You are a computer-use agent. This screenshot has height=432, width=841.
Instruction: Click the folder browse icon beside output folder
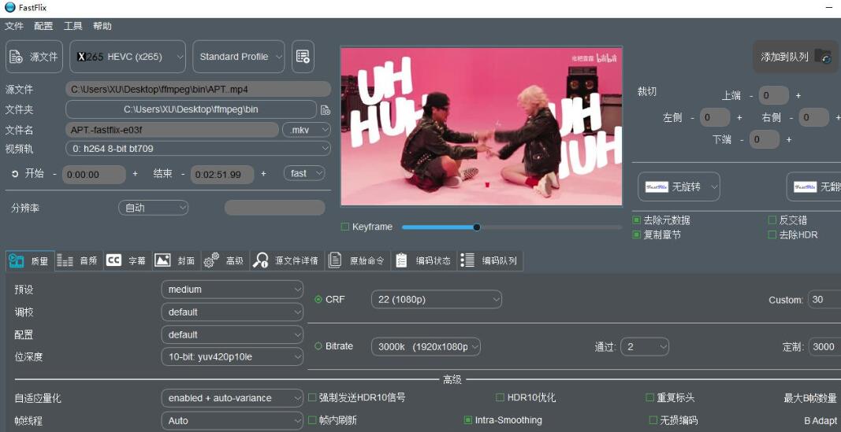point(325,109)
